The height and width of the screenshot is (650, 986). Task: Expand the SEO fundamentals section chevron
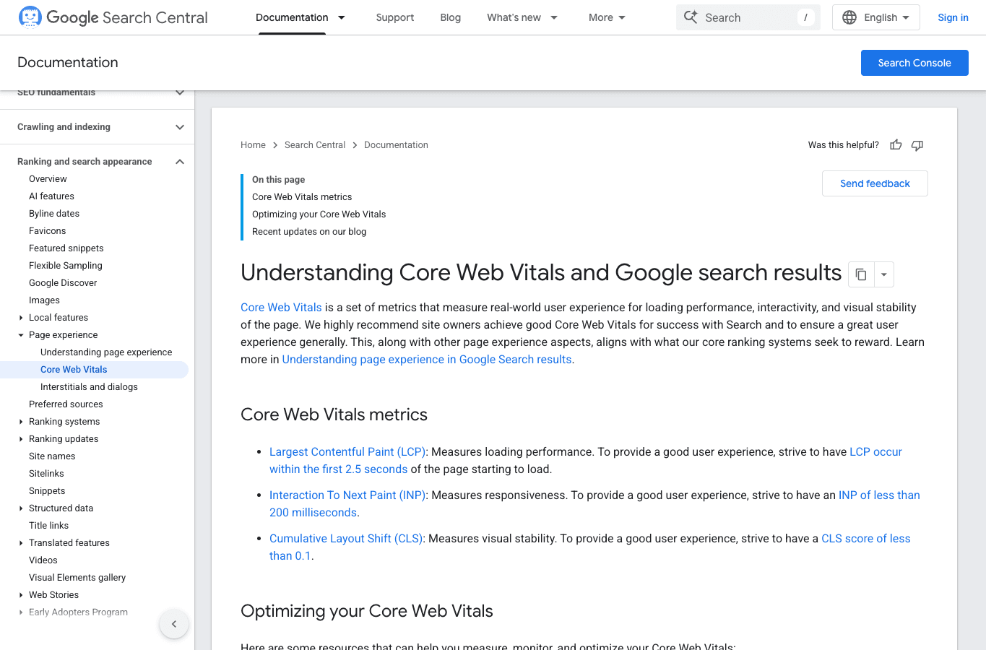point(180,92)
